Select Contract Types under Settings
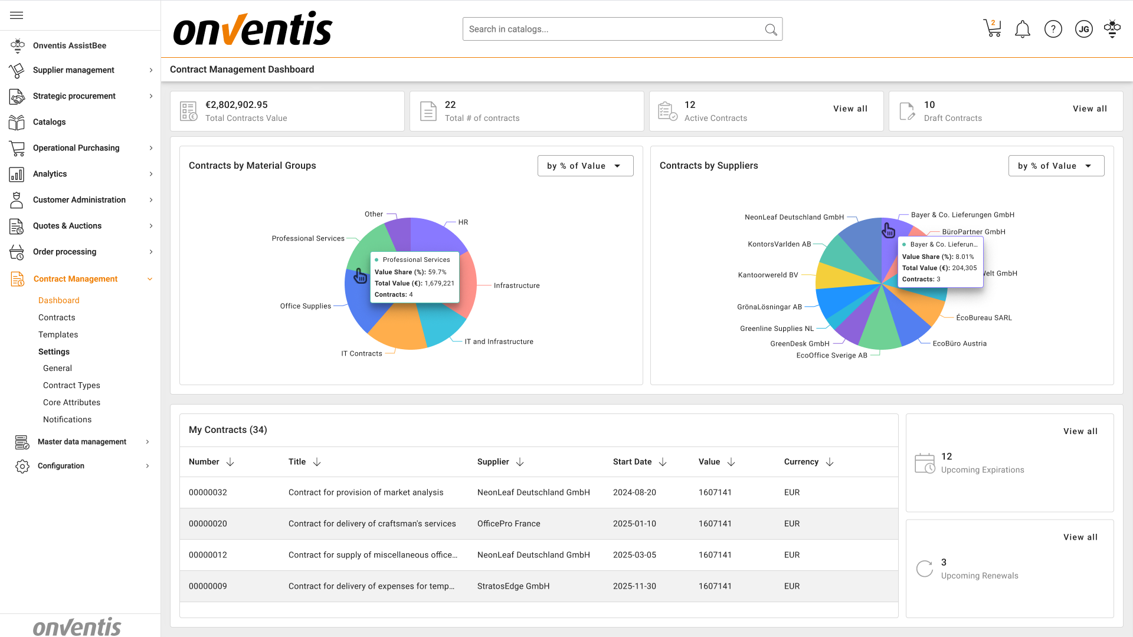This screenshot has width=1133, height=637. pyautogui.click(x=71, y=385)
